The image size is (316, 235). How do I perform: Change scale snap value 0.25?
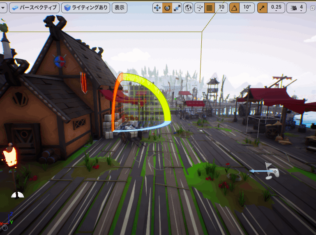[276, 8]
